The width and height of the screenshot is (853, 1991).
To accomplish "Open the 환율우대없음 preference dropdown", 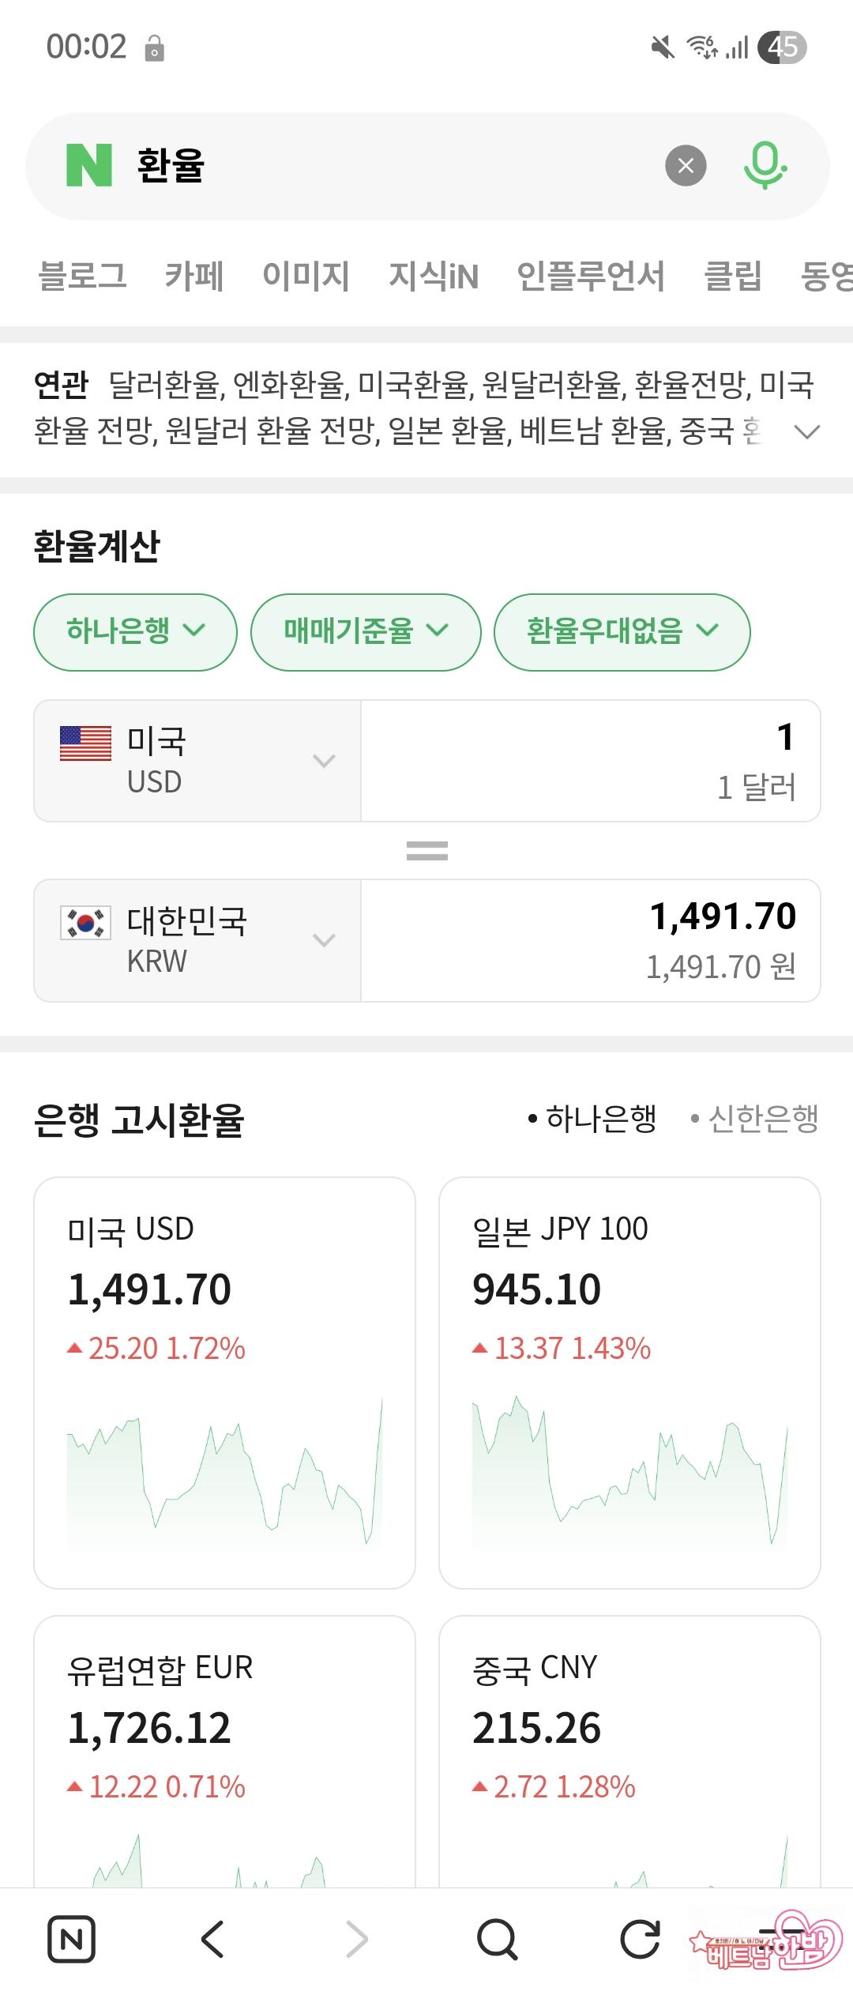I will 622,631.
